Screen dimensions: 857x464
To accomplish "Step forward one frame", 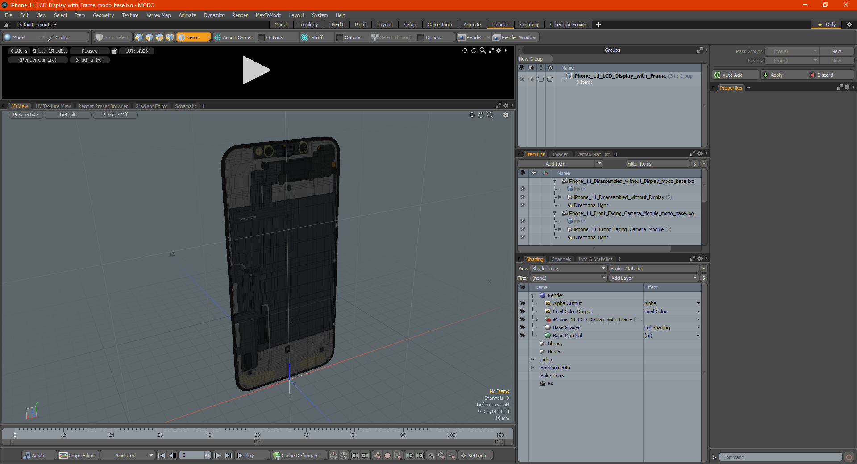I will [x=217, y=456].
